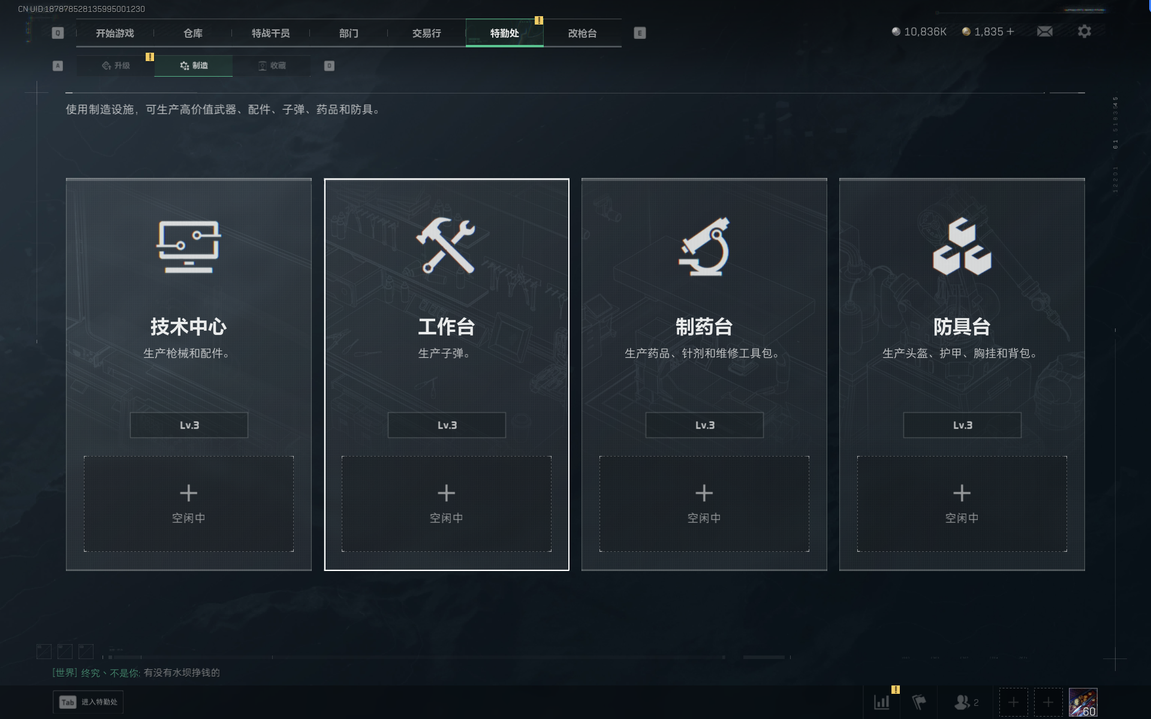Open the statistics bar chart icon
Image resolution: width=1151 pixels, height=719 pixels.
[x=881, y=702]
